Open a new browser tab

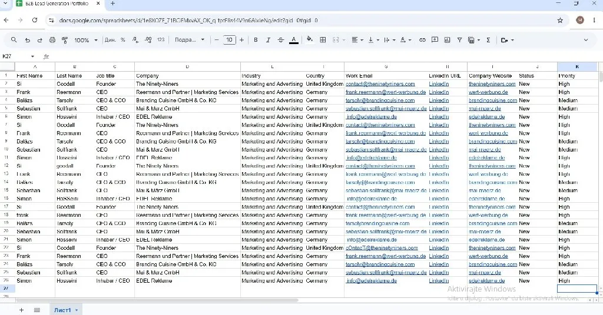[x=112, y=4]
